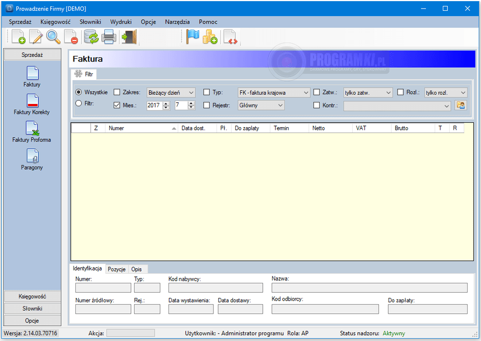
Task: Click the new document toolbar icon
Action: point(18,37)
